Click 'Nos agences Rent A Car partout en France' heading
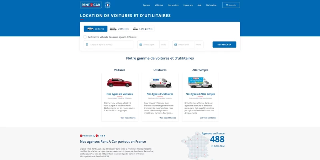 coord(113,142)
